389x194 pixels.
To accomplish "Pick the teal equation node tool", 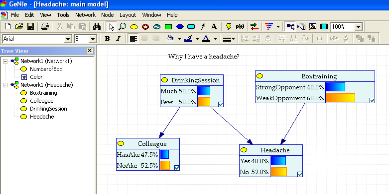I will coord(157,27).
